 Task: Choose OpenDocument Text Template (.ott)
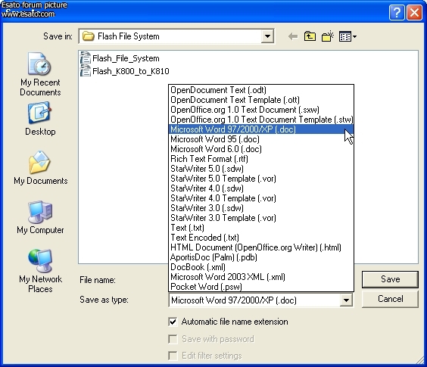(x=261, y=100)
